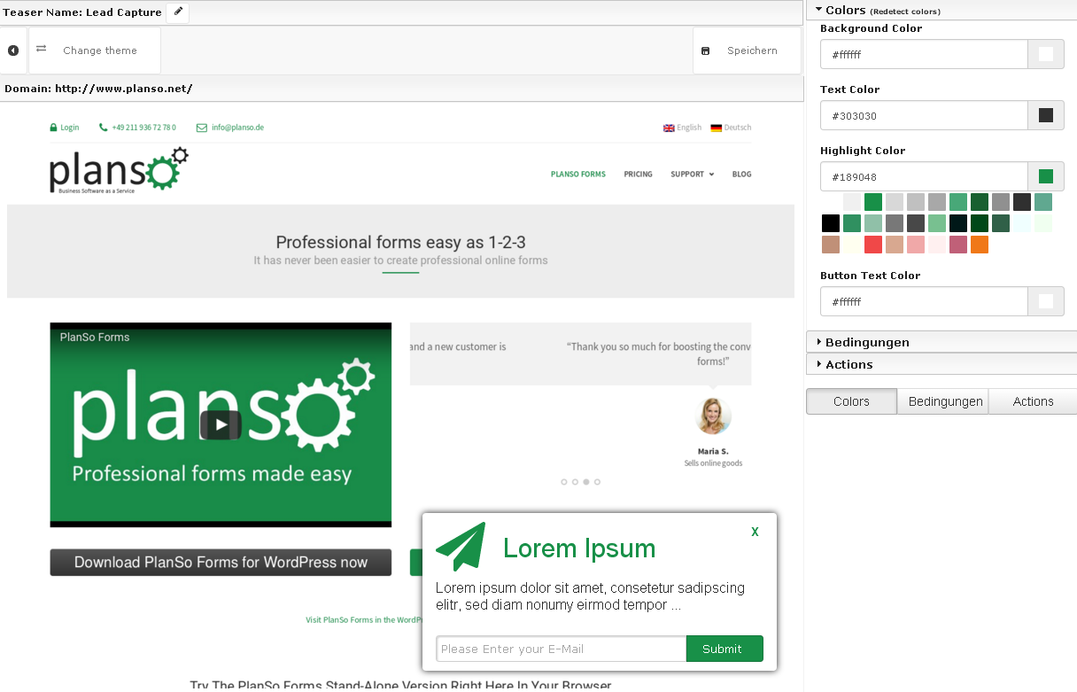
Task: Open the Change theme option
Action: [95, 51]
